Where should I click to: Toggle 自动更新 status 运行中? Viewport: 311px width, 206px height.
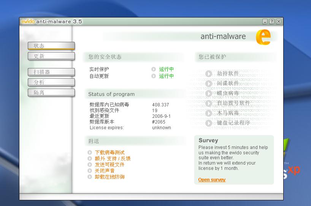coord(166,76)
